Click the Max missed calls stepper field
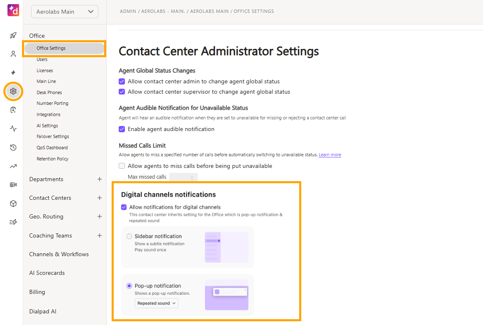This screenshot has width=483, height=325. [x=183, y=177]
